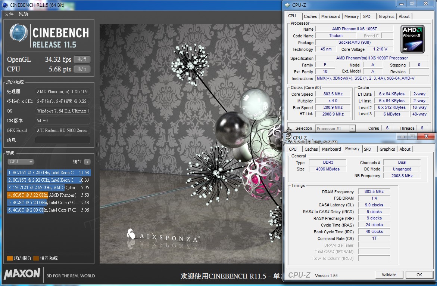This screenshot has width=437, height=286.
Task: Select ranking row 6, 4C/8T @ 2.80 GHz
Action: [x=49, y=210]
